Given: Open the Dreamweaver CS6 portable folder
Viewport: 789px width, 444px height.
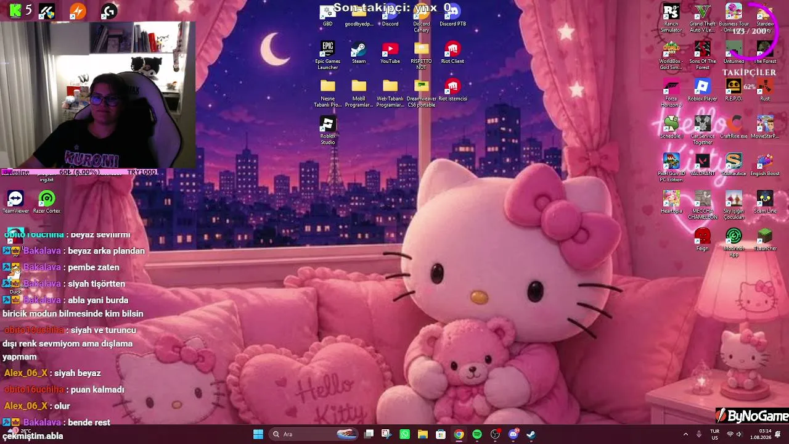Looking at the screenshot, I should click(x=422, y=94).
